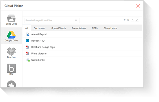Viewport: 159px width, 102px height.
Task: Click the Brochure Design copy PDF icon
Action: point(27,47)
